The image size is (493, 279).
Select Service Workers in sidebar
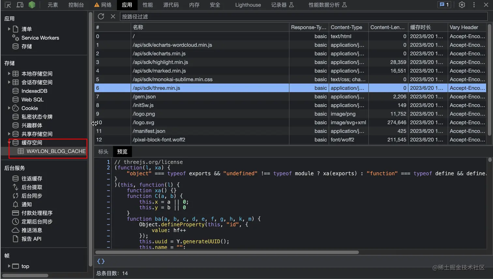point(40,38)
